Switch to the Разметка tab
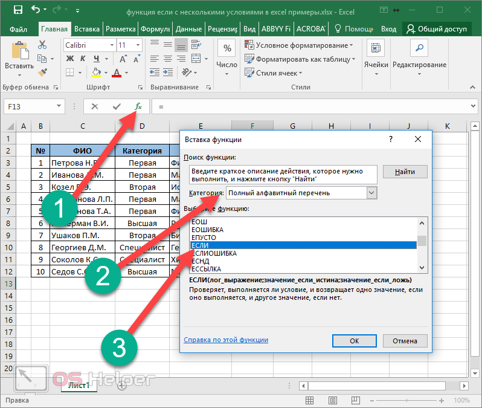482x408 pixels. point(121,29)
